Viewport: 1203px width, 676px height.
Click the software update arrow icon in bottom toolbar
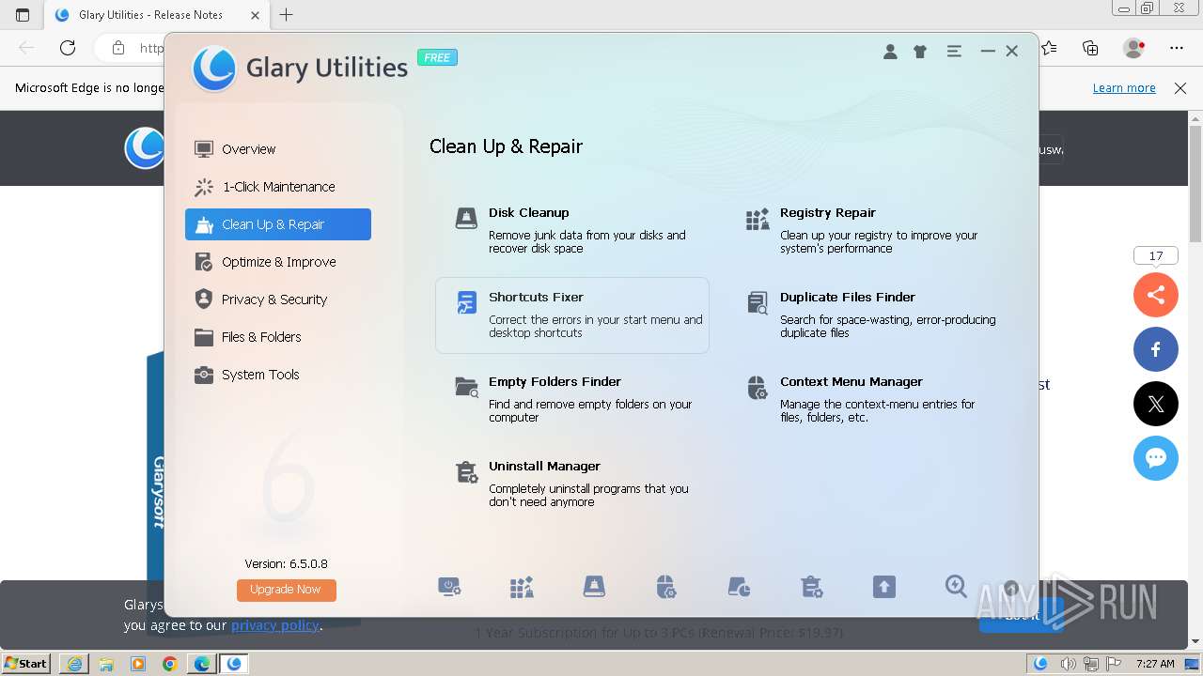tap(883, 587)
